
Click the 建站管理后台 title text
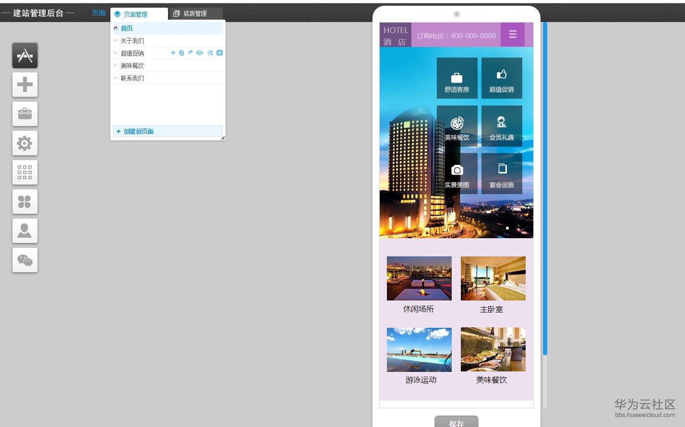click(x=38, y=13)
